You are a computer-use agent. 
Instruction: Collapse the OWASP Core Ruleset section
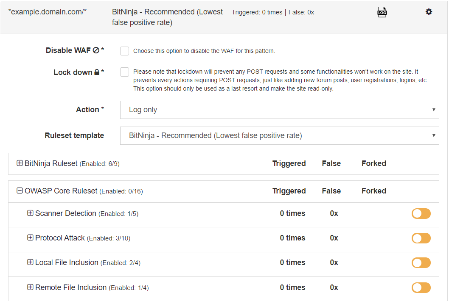pyautogui.click(x=20, y=191)
